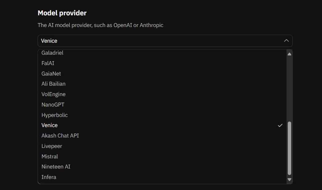Click the dropdown list scrollbar thumb
Image resolution: width=322 pixels, height=190 pixels.
[x=289, y=148]
